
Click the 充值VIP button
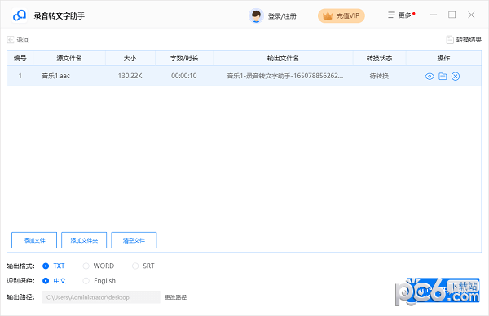click(x=341, y=15)
